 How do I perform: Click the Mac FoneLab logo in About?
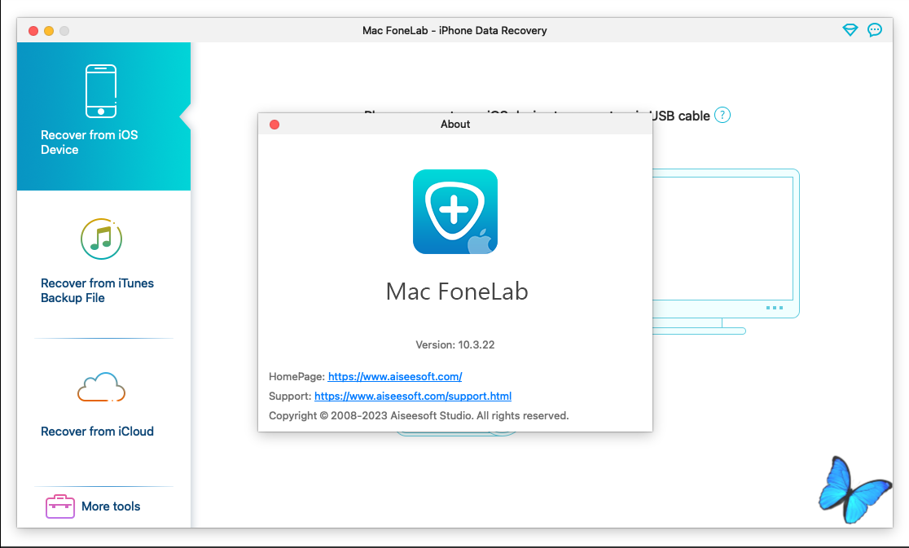point(455,212)
